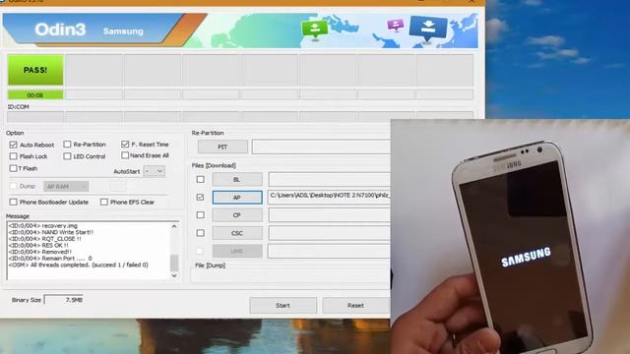Click the 'Removed!!' log line
The height and width of the screenshot is (354, 630).
(40, 252)
